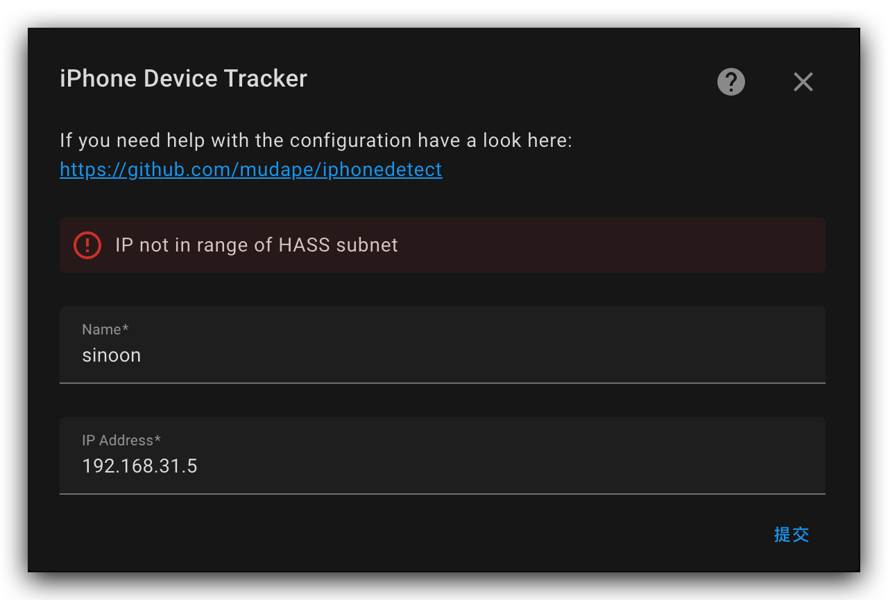This screenshot has width=888, height=600.
Task: Click the IP not in range warning banner
Action: point(442,245)
